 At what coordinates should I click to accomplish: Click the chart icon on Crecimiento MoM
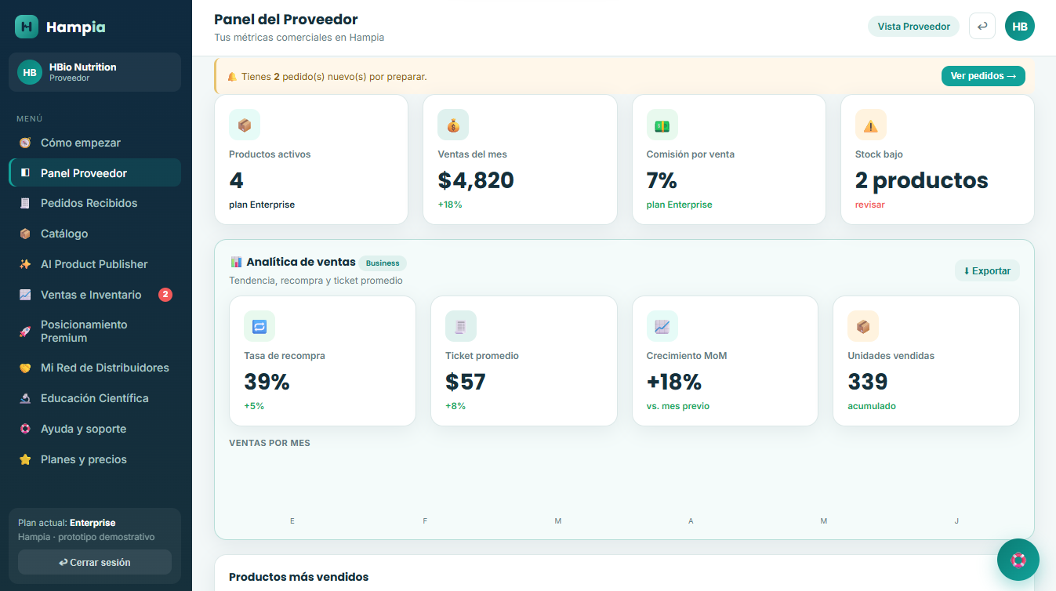(662, 326)
